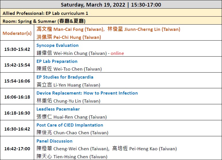
Task: Click Device Replacement: How to Prevent Infection
Action: (87, 93)
